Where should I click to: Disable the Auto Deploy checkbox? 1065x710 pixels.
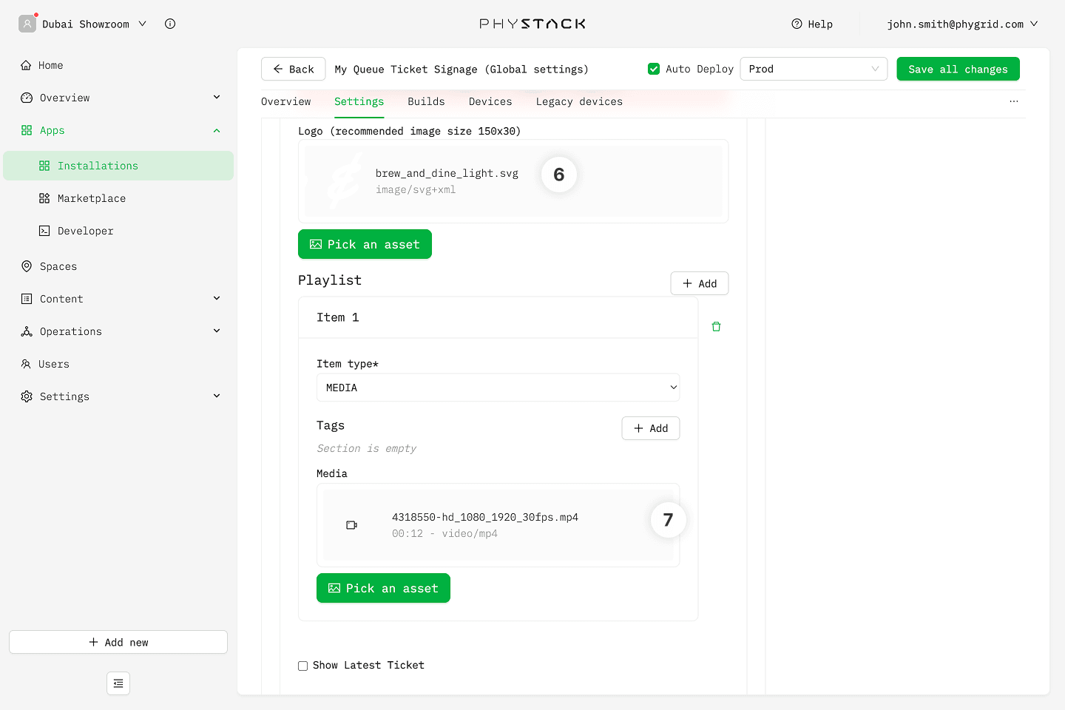point(654,69)
